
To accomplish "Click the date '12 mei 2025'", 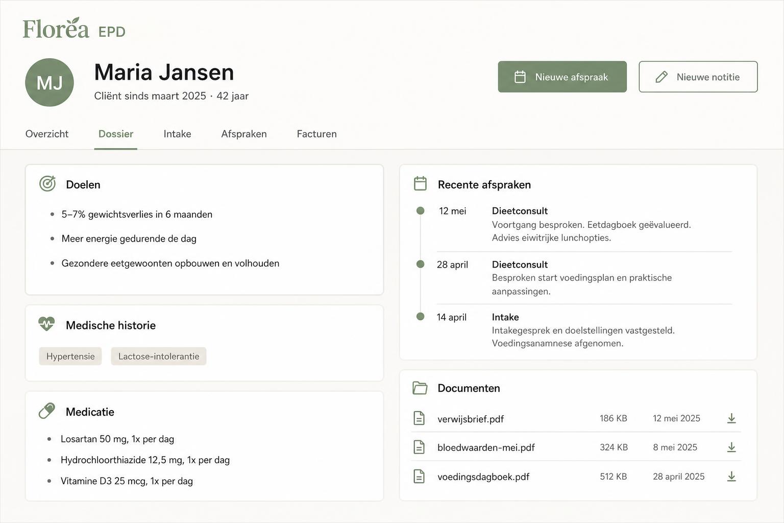I will (x=677, y=418).
